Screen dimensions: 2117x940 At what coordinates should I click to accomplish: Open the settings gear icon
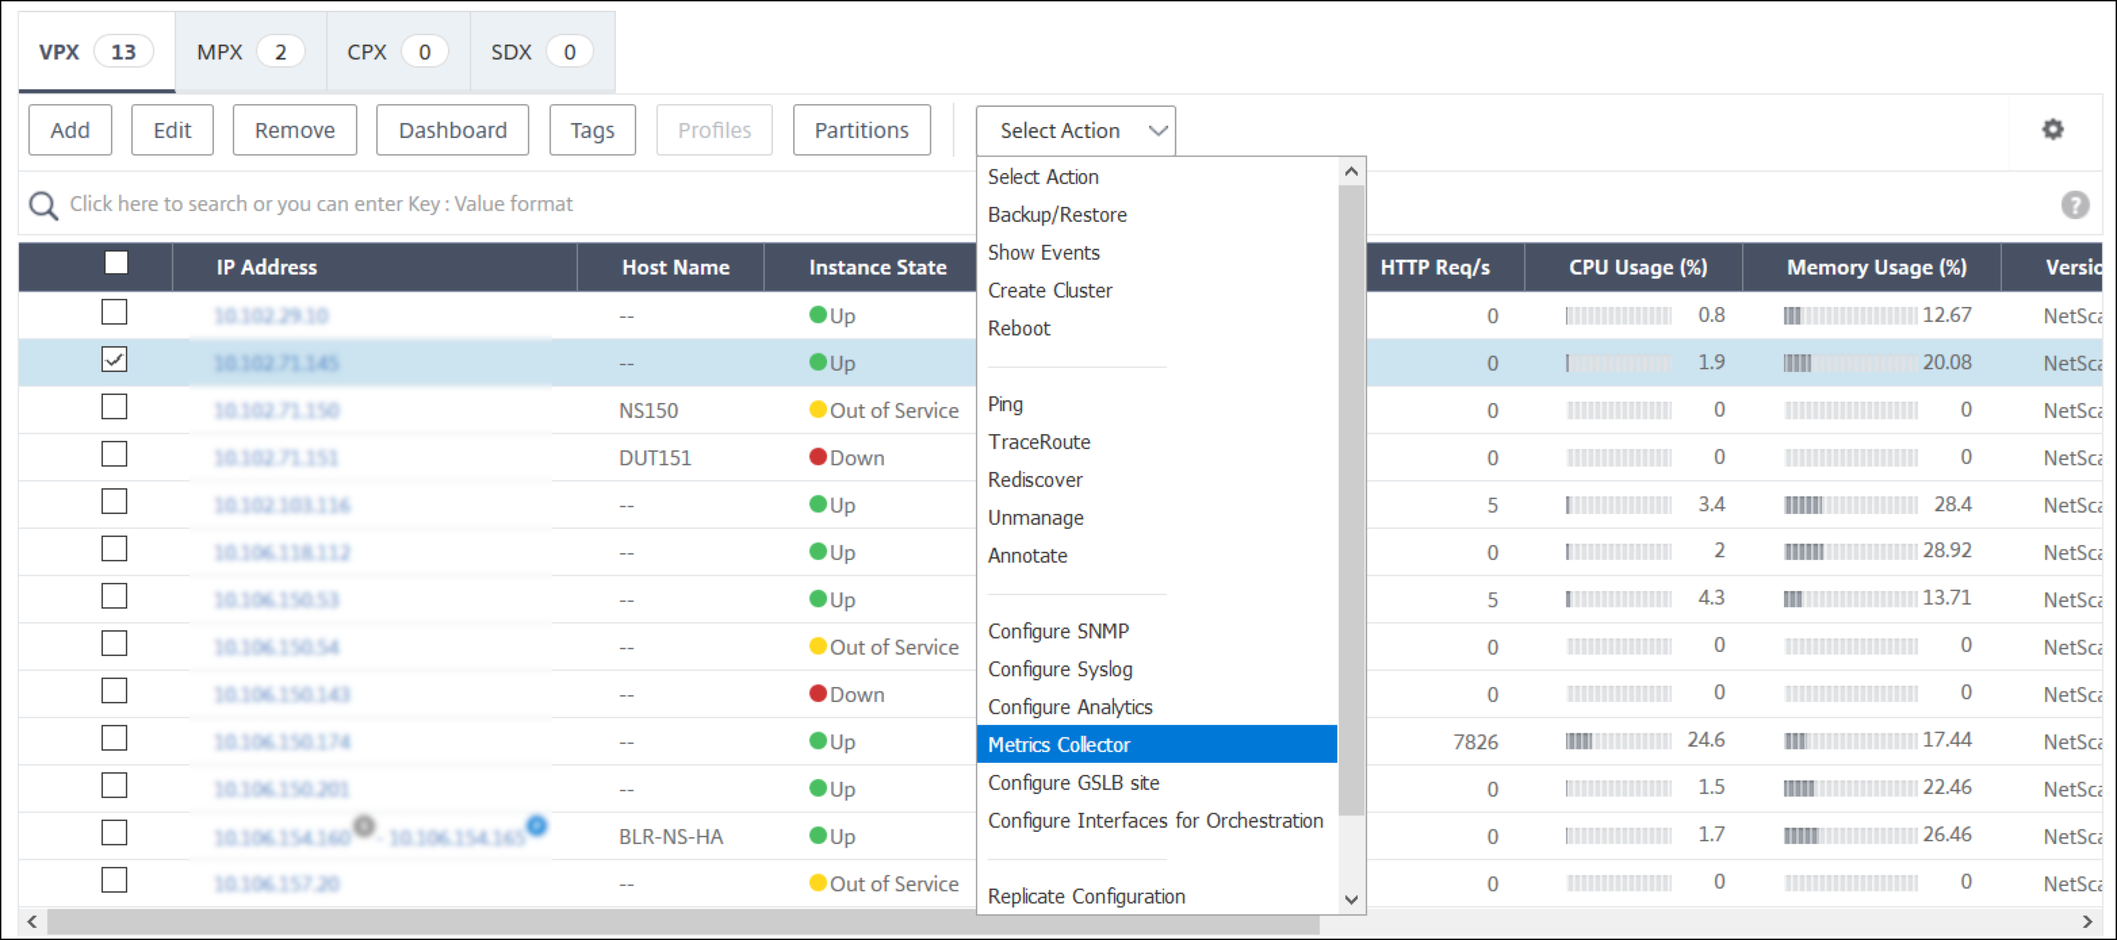[2052, 130]
